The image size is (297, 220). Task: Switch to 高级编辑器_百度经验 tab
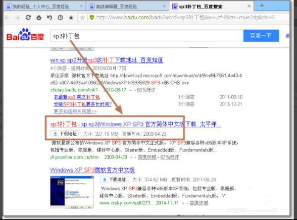click(x=127, y=6)
